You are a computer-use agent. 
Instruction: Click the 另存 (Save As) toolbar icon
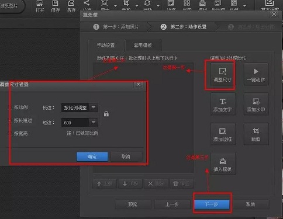tap(71, 6)
